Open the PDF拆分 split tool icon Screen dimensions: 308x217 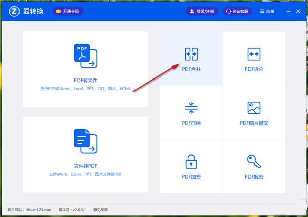tap(254, 54)
